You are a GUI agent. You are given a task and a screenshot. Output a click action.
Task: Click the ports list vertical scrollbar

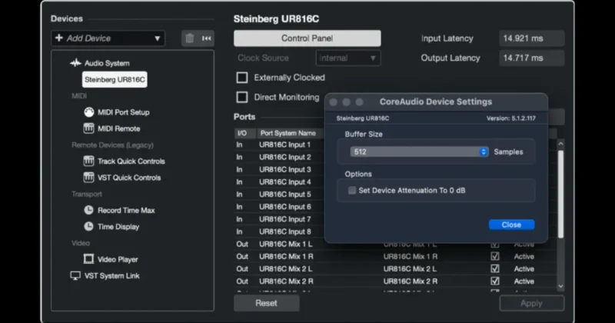click(560, 194)
